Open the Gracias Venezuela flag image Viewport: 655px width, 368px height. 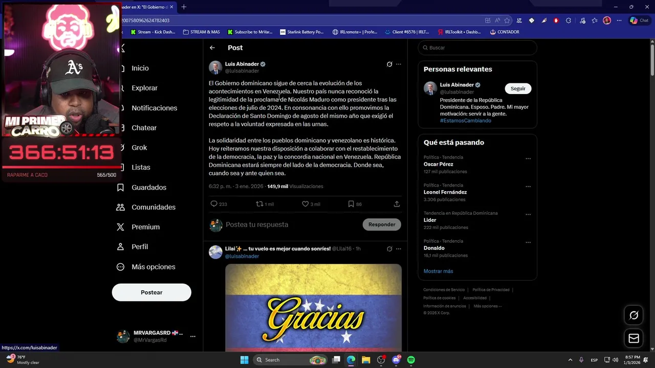pos(313,307)
